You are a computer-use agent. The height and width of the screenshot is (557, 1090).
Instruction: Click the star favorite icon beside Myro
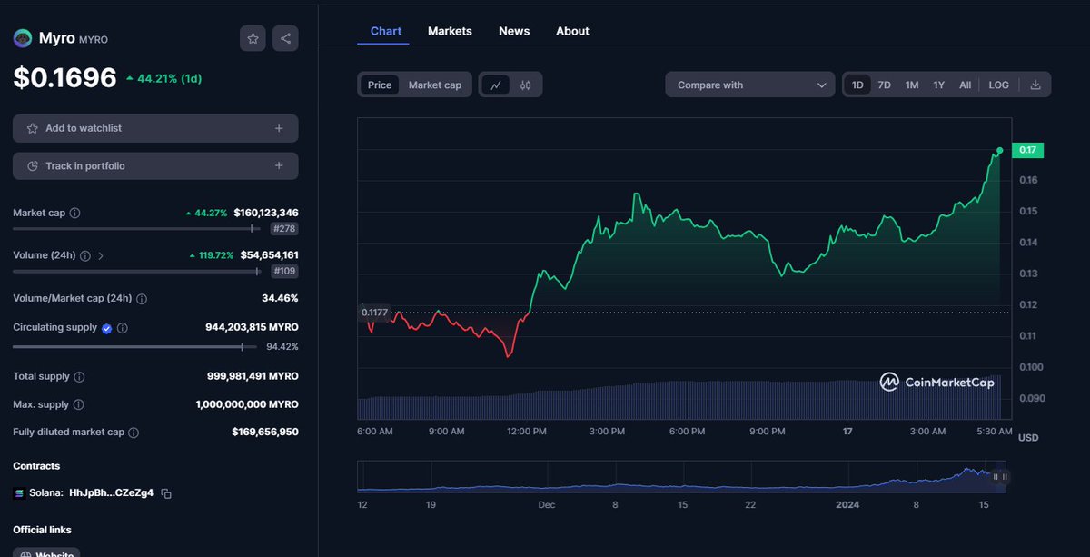(253, 38)
